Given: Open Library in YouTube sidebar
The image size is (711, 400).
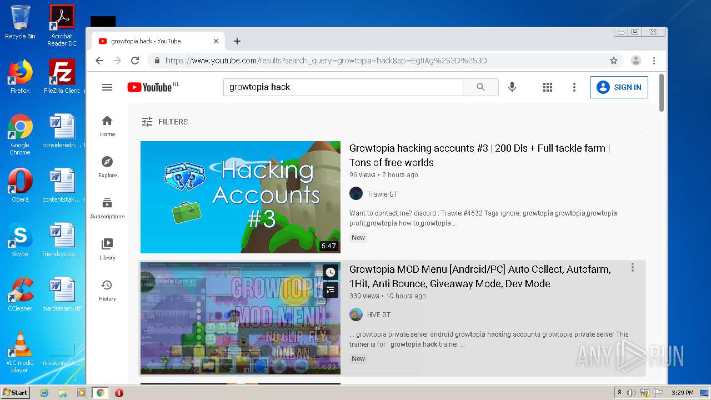Looking at the screenshot, I should [107, 249].
